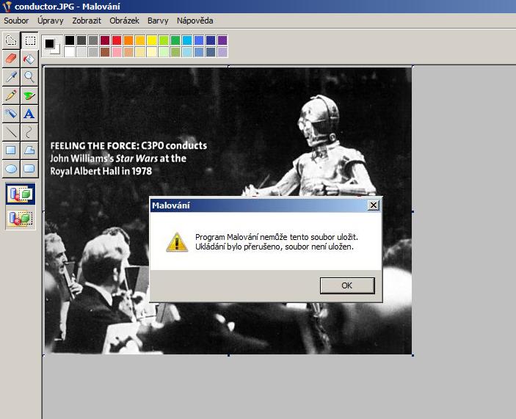Select the dark navy blue swatch
The height and width of the screenshot is (419, 516).
pos(211,40)
